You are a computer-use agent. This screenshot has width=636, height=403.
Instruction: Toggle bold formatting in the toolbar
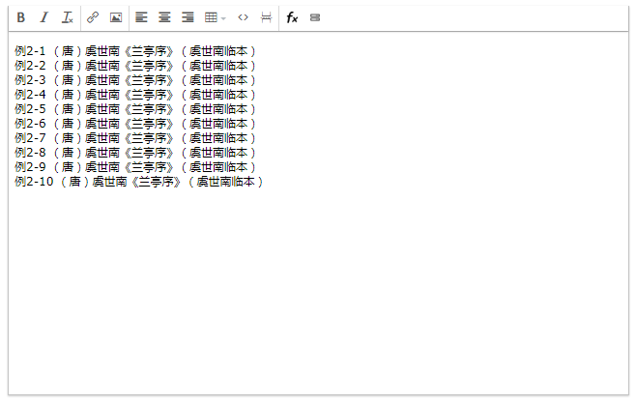(21, 17)
